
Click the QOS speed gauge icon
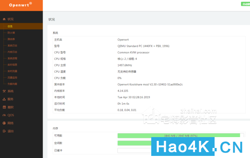click(x=4, y=115)
